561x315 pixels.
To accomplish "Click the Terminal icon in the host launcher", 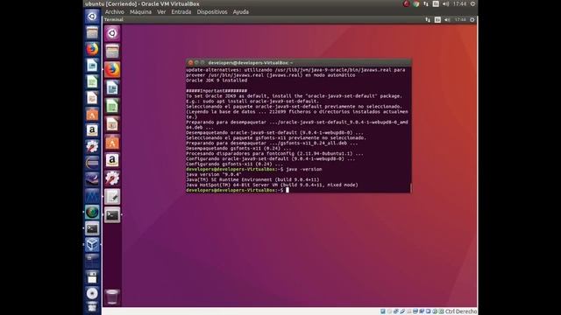I will pyautogui.click(x=92, y=228).
